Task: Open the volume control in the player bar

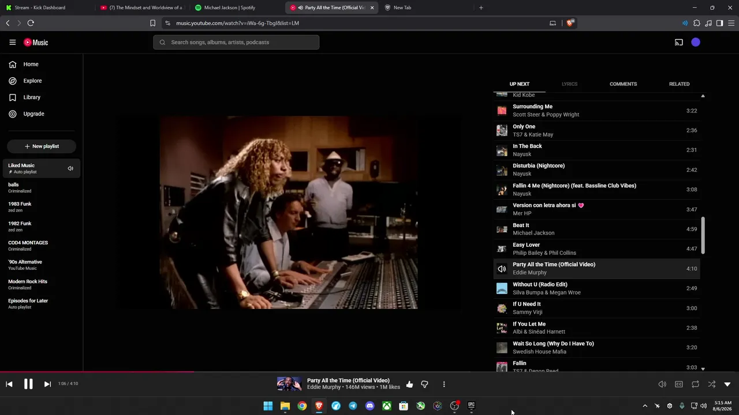Action: (x=662, y=384)
